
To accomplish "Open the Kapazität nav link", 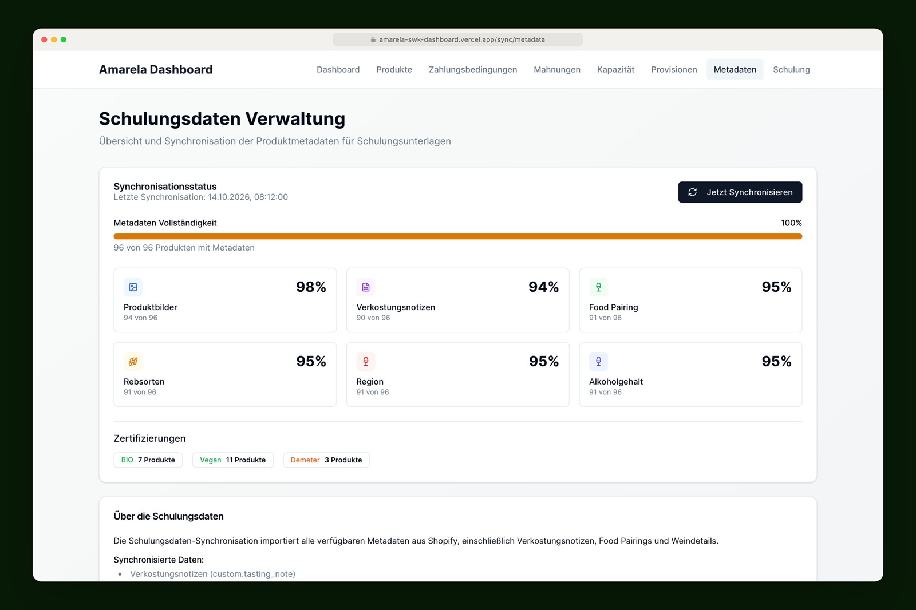I will click(x=616, y=69).
